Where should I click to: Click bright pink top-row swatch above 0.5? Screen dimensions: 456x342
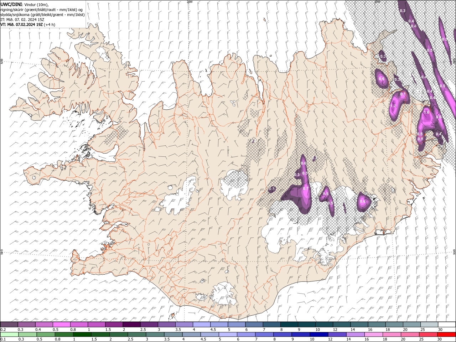click(61, 325)
